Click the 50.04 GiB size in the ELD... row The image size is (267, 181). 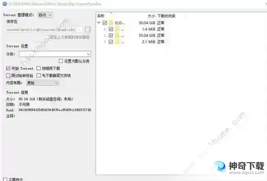coord(147,22)
